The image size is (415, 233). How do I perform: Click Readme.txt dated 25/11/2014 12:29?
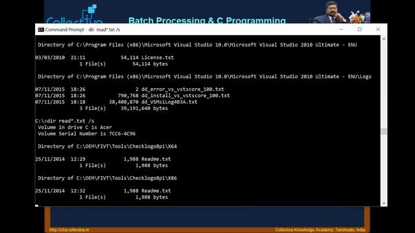coord(156,159)
